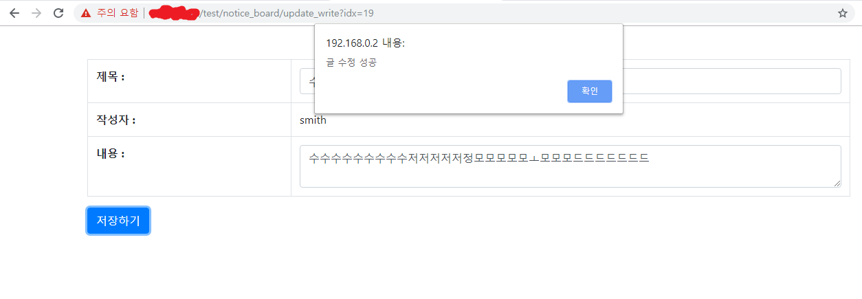Click the textarea resize handle corner
The width and height of the screenshot is (862, 299).
pyautogui.click(x=837, y=183)
